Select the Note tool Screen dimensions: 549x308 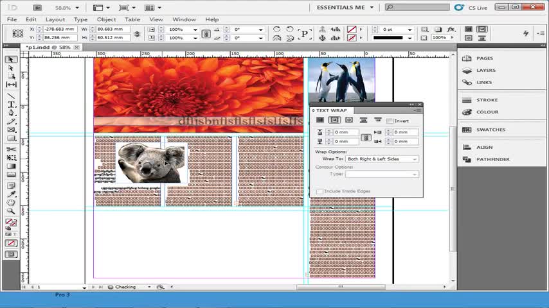tap(11, 185)
